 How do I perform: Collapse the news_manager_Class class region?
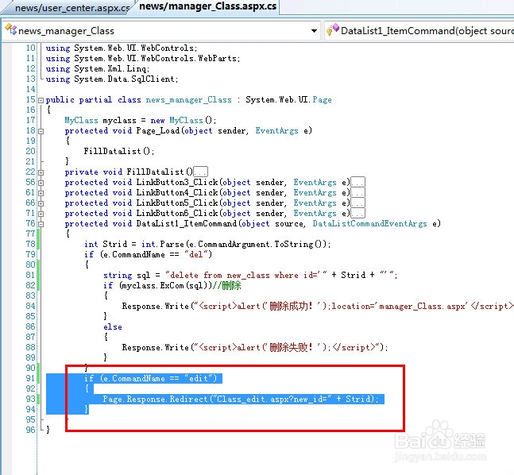(x=41, y=101)
